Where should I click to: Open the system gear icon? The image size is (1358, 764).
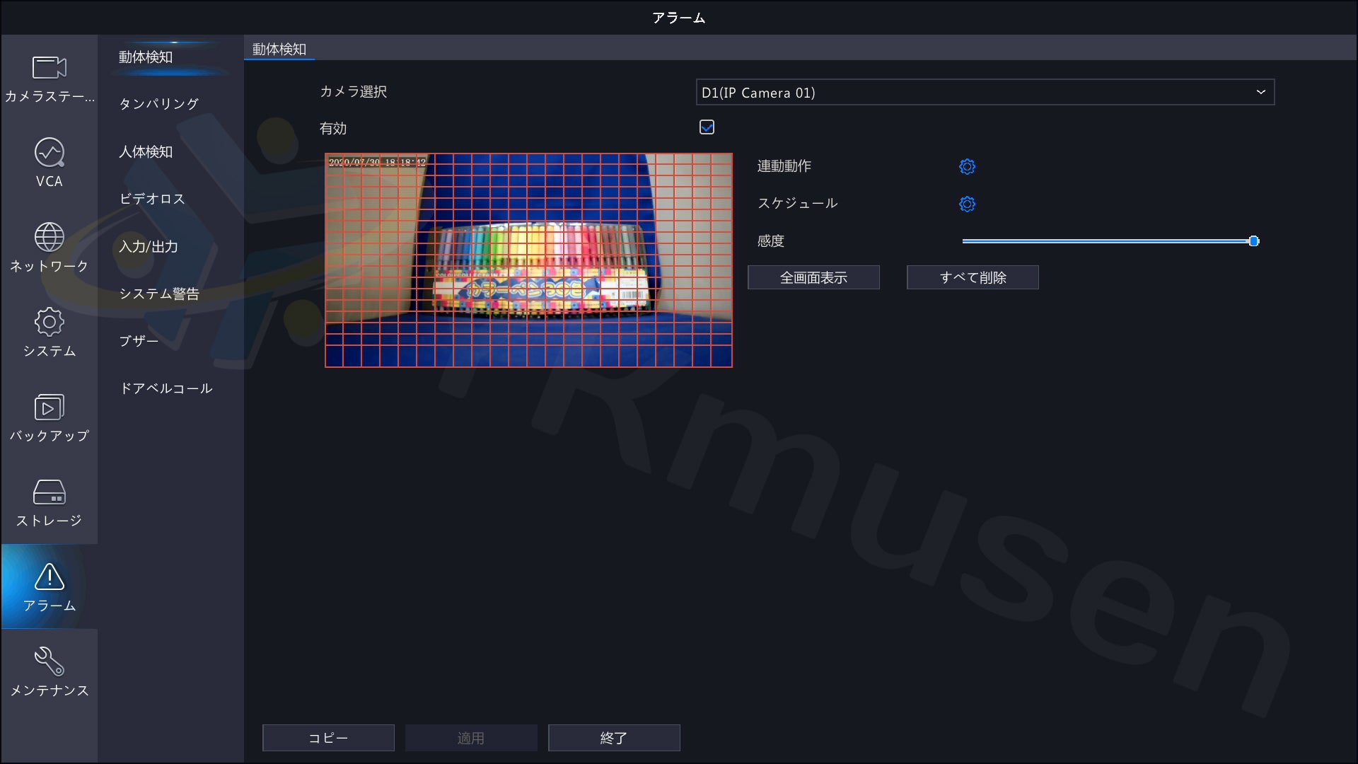click(x=49, y=323)
